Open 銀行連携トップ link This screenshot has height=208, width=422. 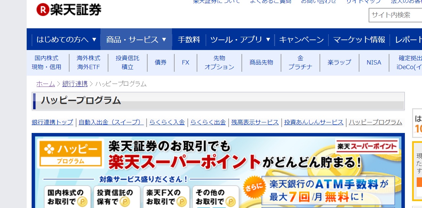pos(52,122)
